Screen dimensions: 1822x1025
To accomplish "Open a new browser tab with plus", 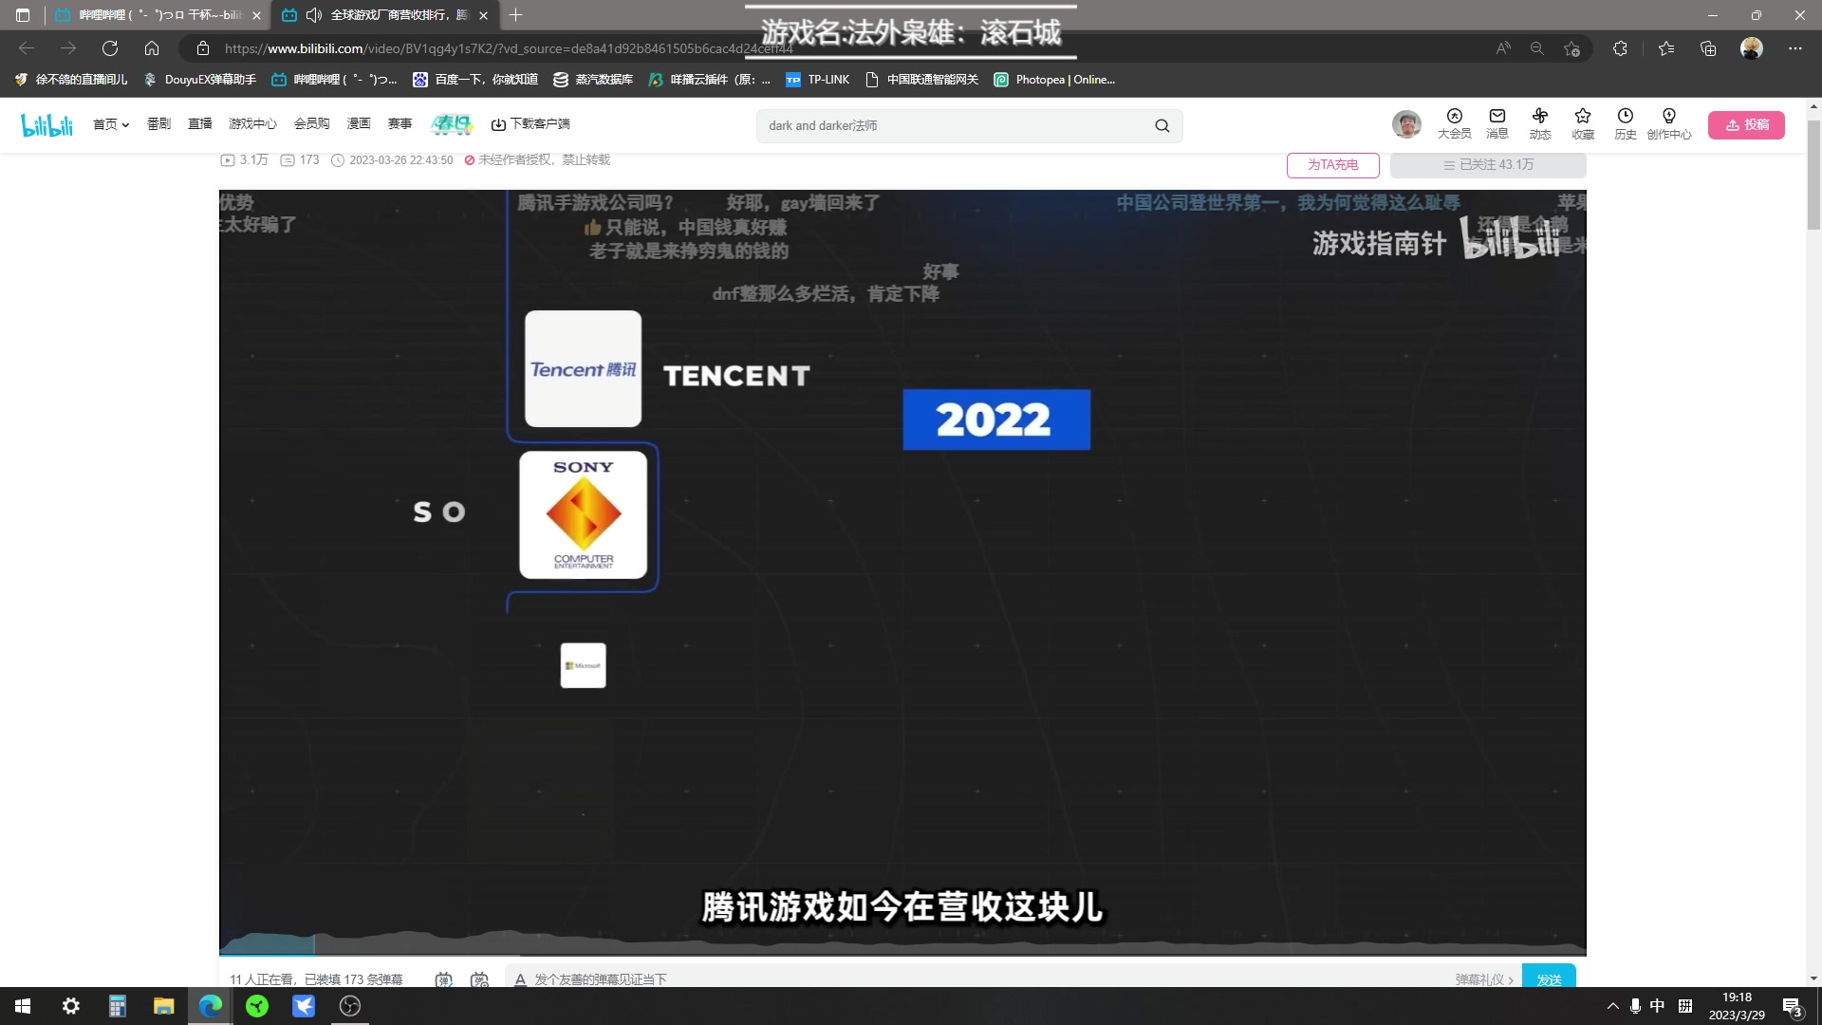I will (515, 15).
